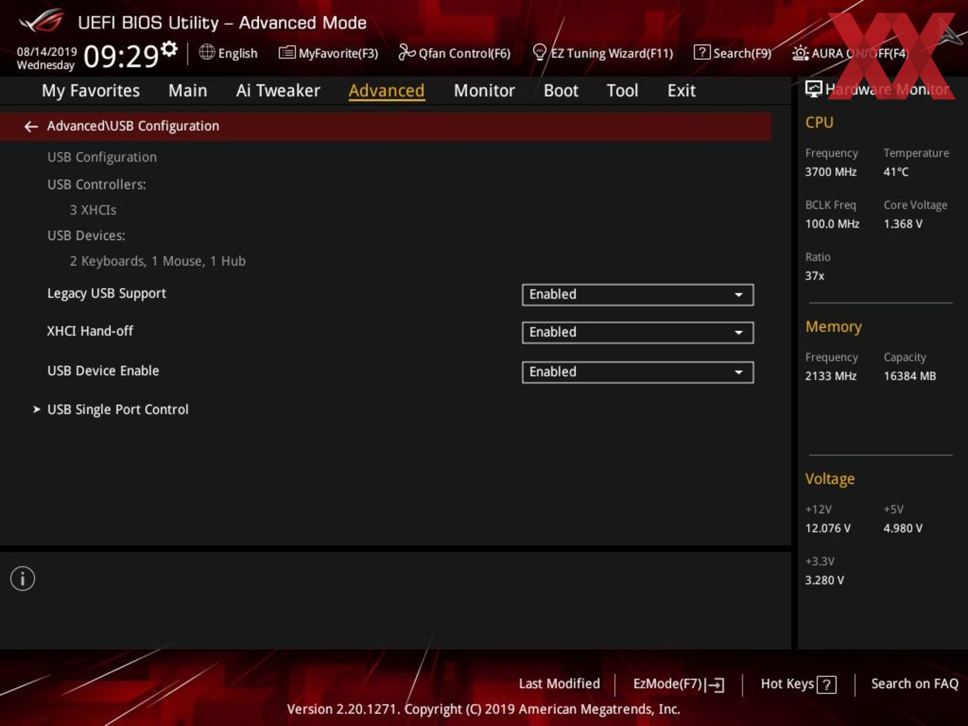Click the USB Device Enable label
The width and height of the screenshot is (968, 726).
tap(103, 371)
